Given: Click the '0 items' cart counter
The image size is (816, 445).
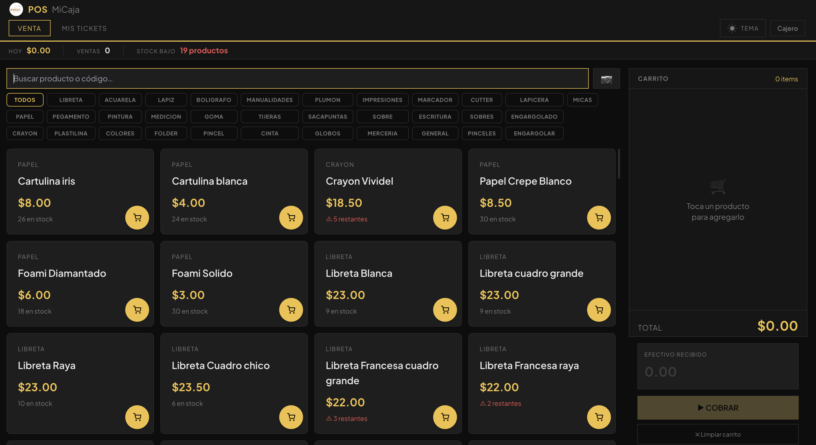Looking at the screenshot, I should tap(786, 79).
